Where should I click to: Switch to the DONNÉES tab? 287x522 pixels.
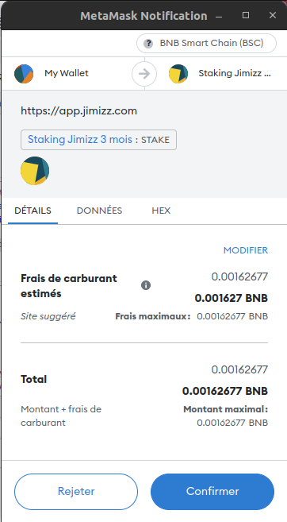[99, 211]
